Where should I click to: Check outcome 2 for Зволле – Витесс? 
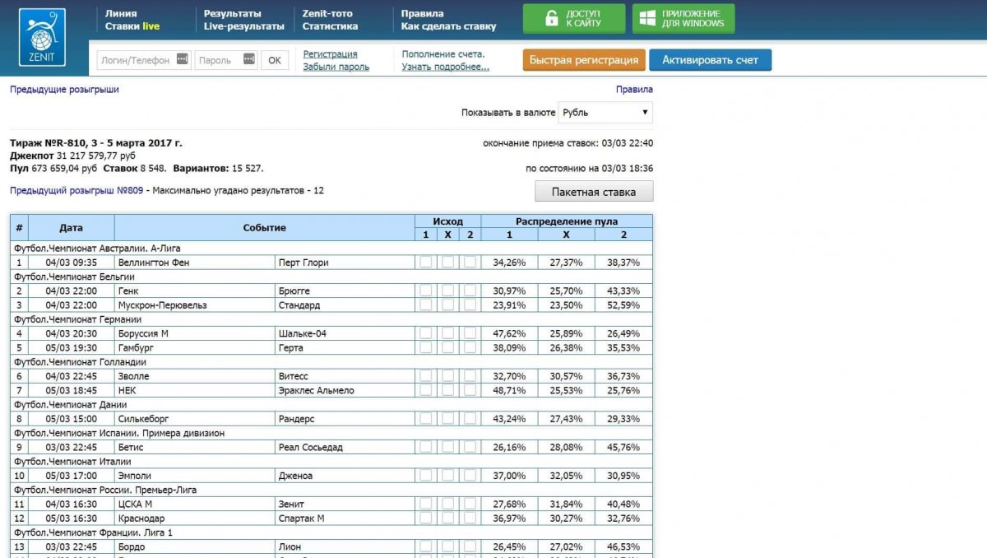(470, 376)
